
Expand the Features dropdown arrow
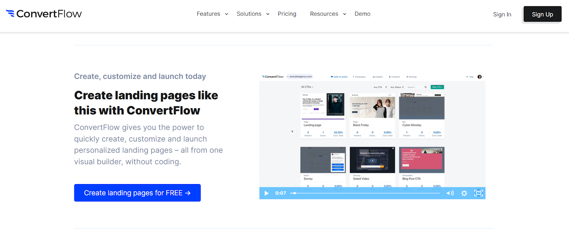[227, 14]
